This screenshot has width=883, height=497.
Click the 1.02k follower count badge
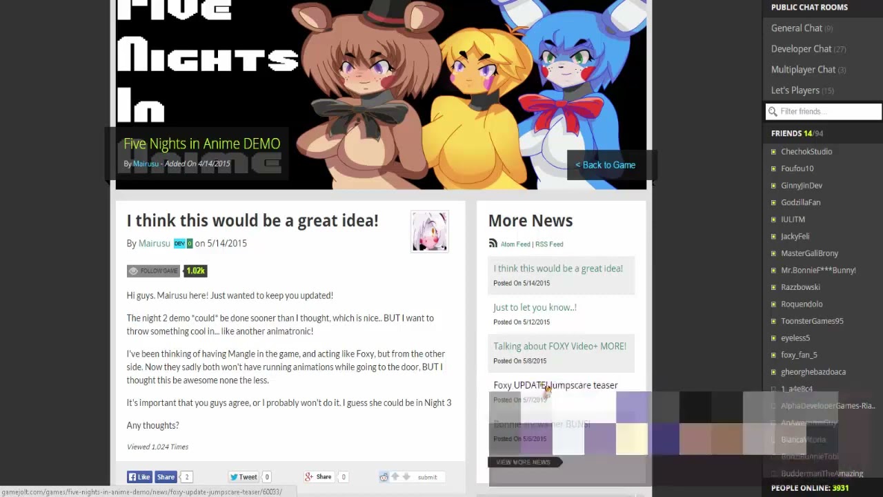(195, 271)
